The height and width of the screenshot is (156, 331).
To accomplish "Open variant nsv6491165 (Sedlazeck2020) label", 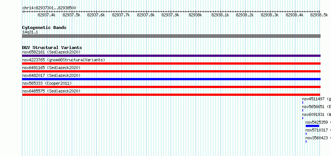I will point(51,68).
